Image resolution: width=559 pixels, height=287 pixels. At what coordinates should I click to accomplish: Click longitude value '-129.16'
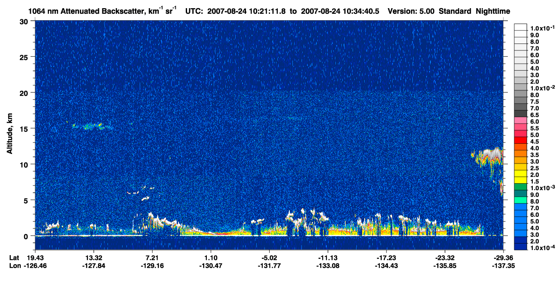click(x=152, y=265)
